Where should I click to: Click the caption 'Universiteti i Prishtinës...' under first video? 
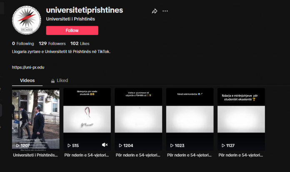click(35, 155)
